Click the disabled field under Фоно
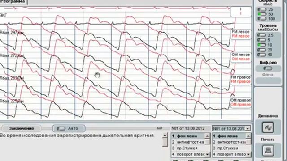 point(268,80)
